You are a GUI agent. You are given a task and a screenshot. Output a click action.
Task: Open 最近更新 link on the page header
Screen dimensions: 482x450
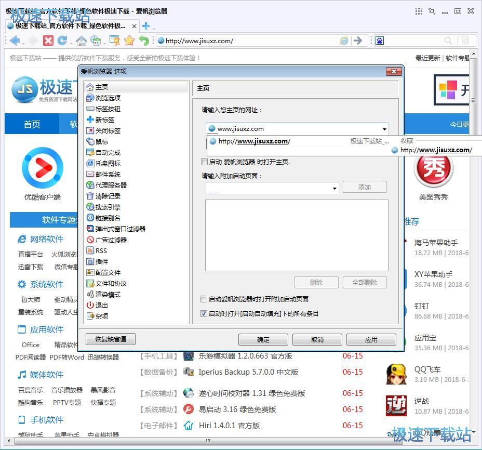[x=427, y=58]
